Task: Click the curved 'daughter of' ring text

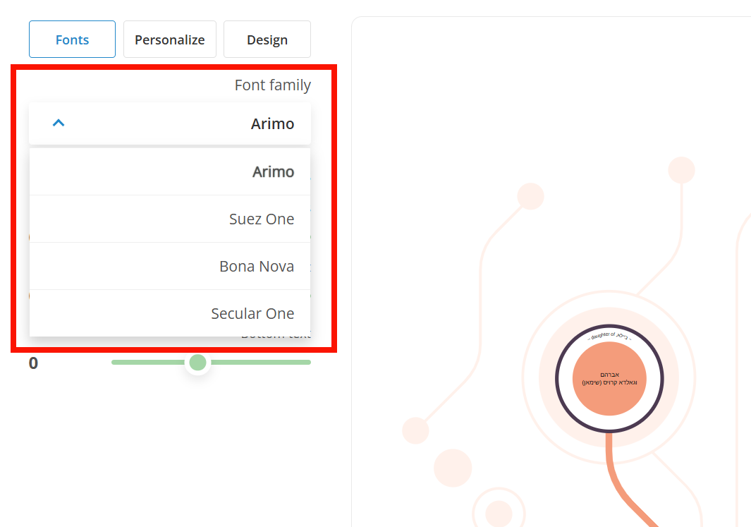Action: 609,336
